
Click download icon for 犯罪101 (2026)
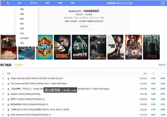[x=8, y=99]
